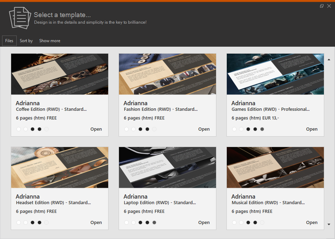
Task: Select the Games Edition preview thumbnail
Action: [x=276, y=74]
